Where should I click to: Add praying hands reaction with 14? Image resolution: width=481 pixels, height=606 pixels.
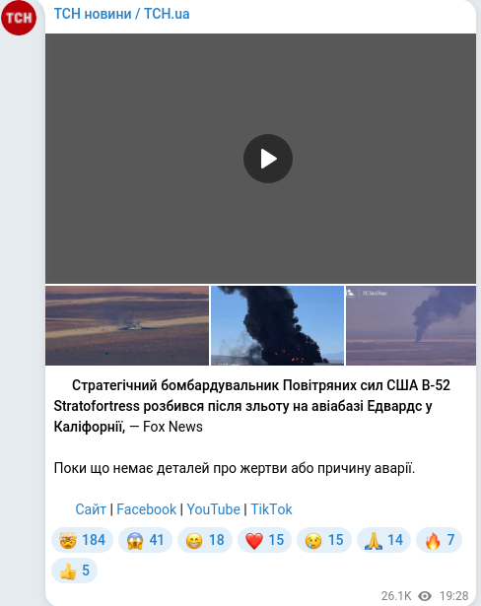click(383, 540)
